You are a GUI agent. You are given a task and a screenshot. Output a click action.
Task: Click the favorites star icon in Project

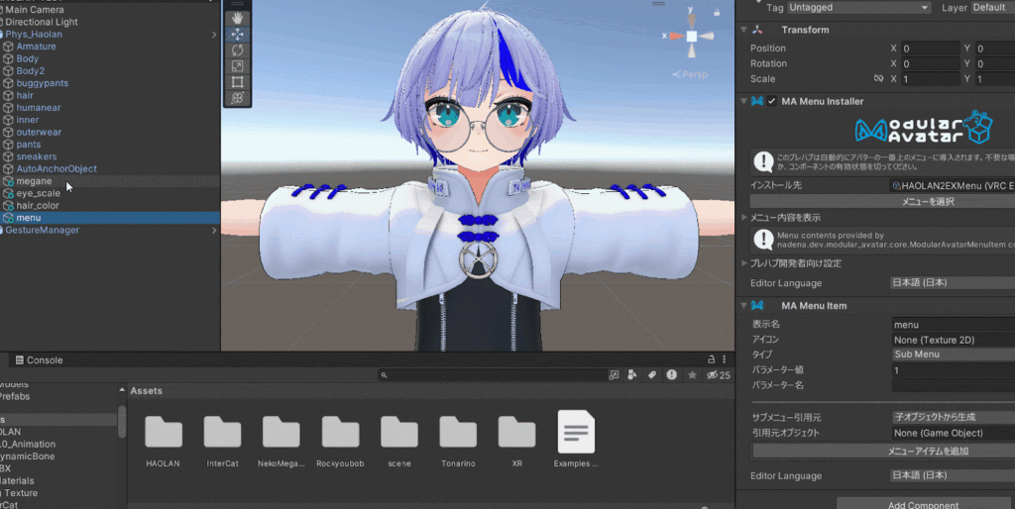[692, 375]
